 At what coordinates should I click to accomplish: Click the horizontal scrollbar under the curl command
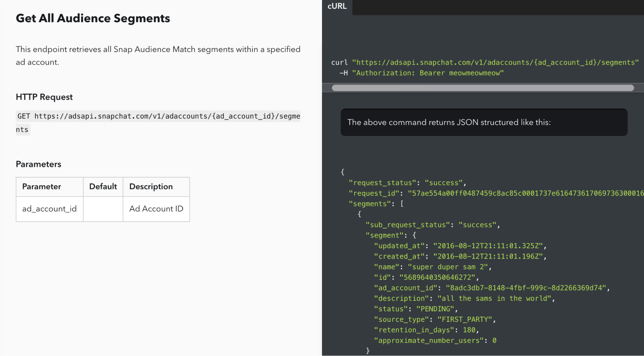pos(482,88)
